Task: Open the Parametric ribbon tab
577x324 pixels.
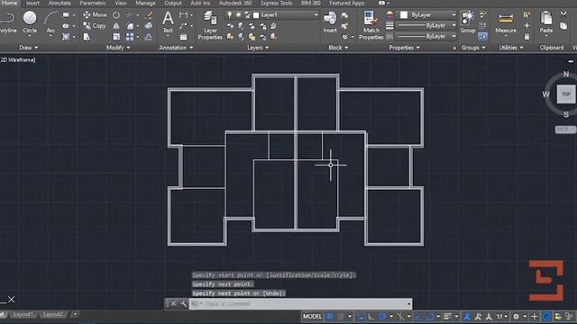Action: [93, 3]
